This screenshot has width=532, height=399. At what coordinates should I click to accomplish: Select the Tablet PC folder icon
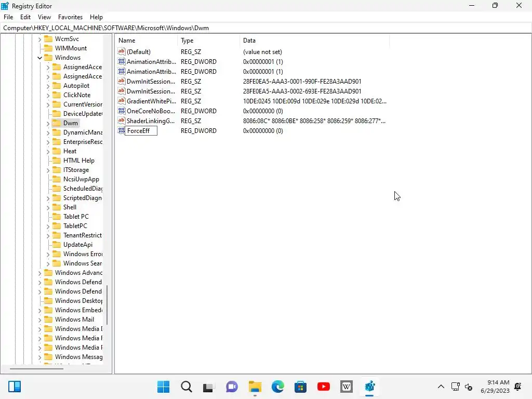click(57, 217)
